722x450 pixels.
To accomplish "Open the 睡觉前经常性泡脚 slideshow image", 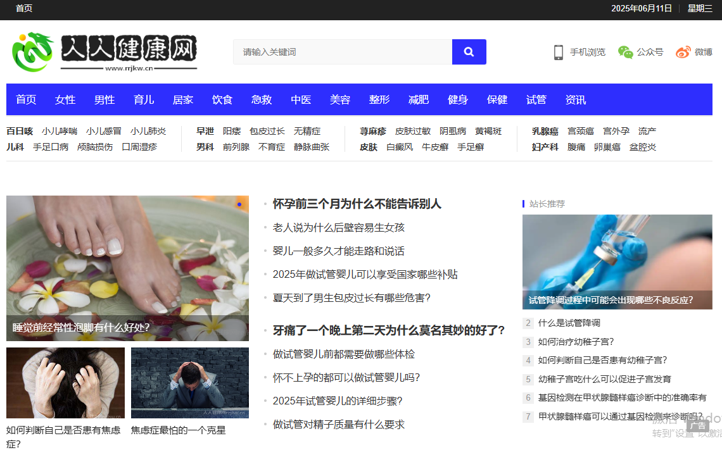I will point(127,268).
